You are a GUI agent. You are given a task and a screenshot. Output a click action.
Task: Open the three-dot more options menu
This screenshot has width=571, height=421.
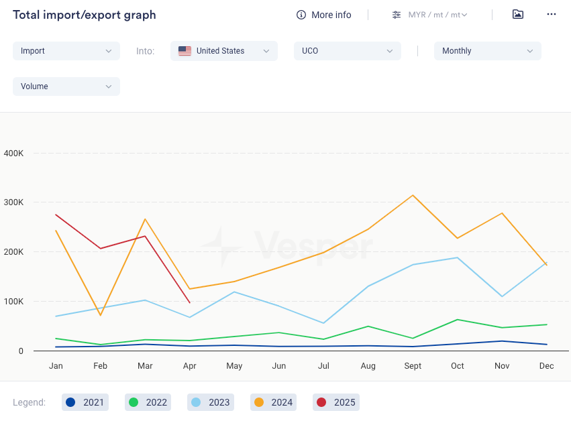(552, 14)
